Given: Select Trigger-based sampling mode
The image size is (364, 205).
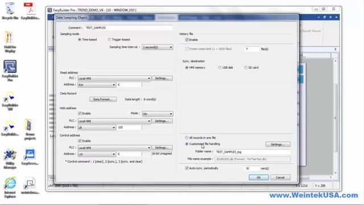Looking at the screenshot, I should 109,39.
